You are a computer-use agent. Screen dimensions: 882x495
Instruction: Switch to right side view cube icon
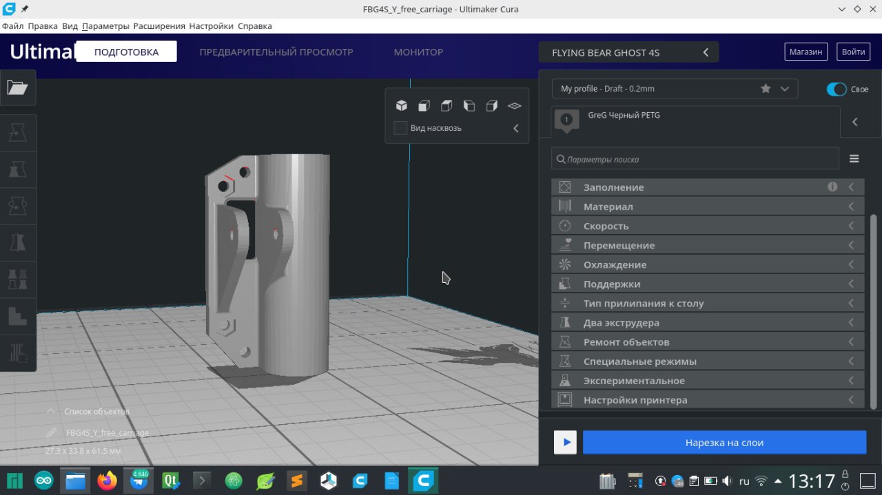tap(492, 105)
